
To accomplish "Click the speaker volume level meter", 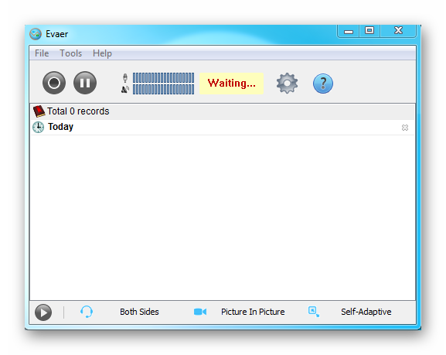I will tap(164, 90).
